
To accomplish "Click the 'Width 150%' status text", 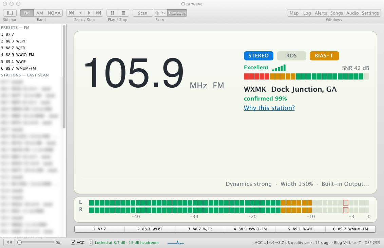I will tap(296, 184).
